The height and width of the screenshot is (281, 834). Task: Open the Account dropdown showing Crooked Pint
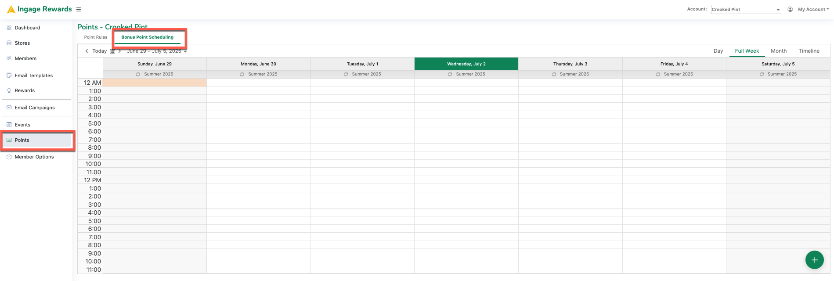746,9
